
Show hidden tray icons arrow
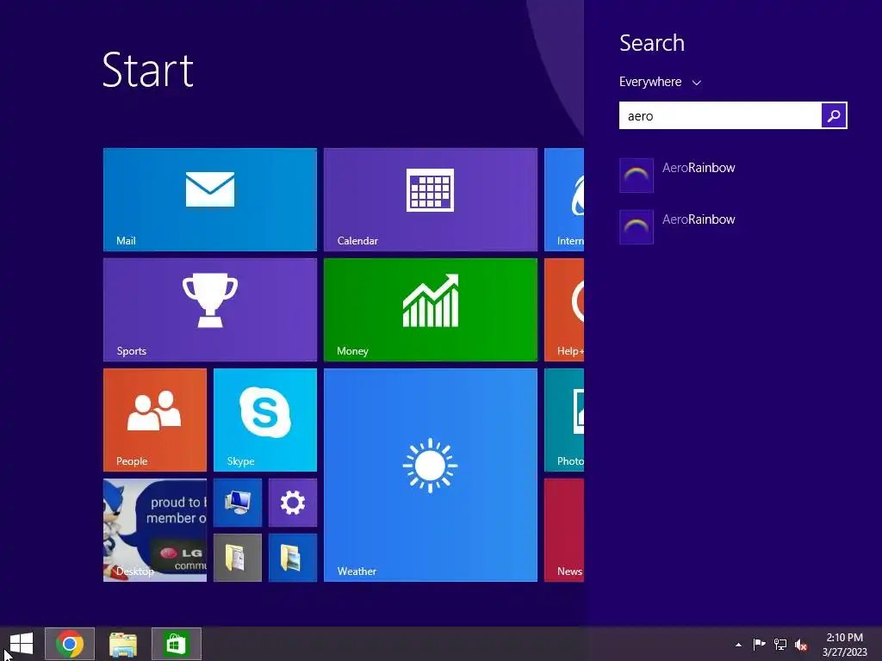coord(738,645)
